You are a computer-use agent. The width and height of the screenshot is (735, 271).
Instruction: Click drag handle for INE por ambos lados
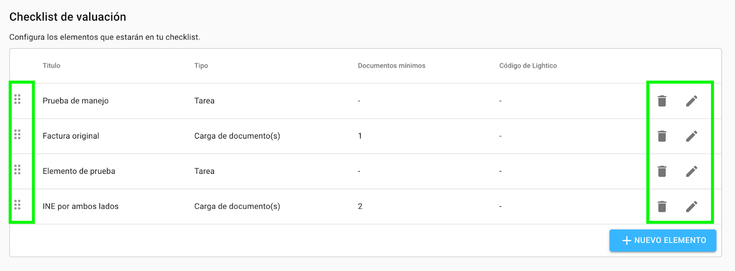coord(17,205)
